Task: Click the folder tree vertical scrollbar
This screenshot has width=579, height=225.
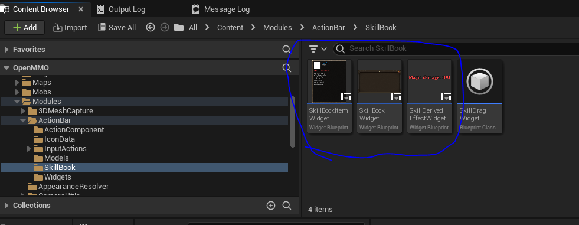Action: tap(293, 122)
